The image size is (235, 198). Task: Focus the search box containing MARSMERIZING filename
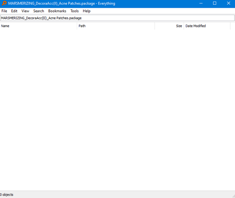[x=117, y=18]
